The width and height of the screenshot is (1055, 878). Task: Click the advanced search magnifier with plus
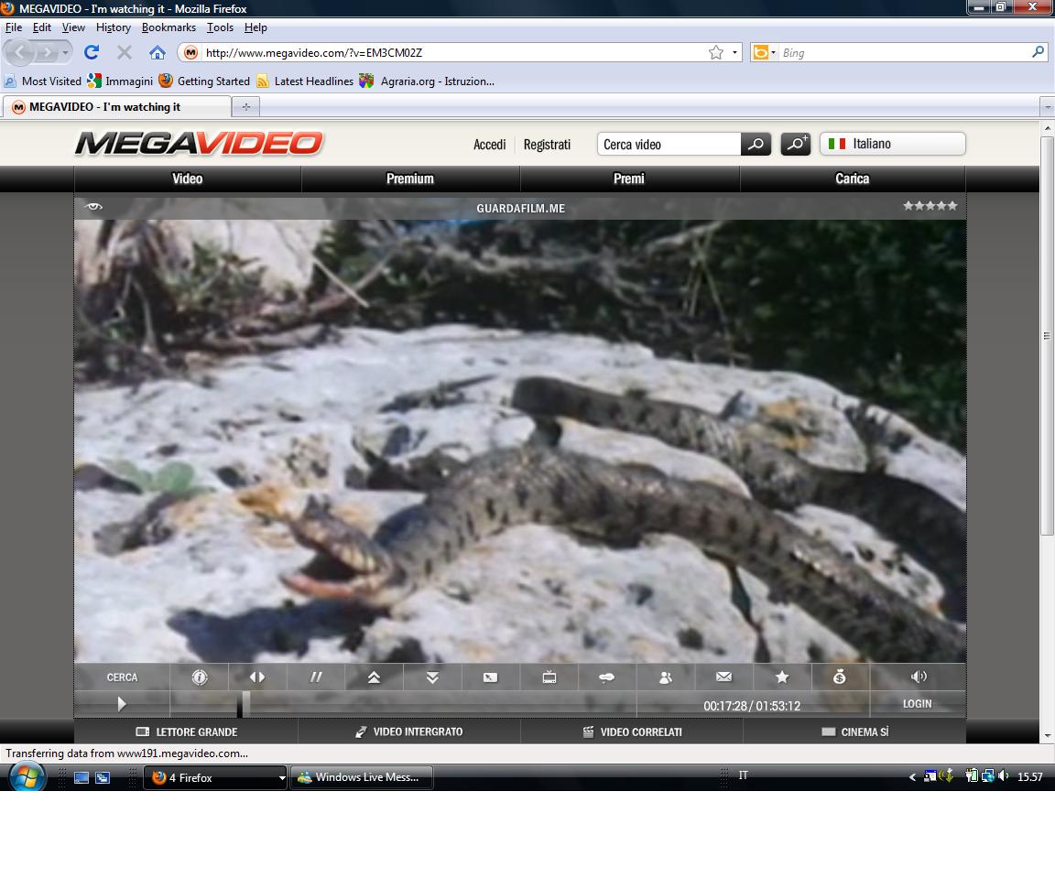click(795, 144)
